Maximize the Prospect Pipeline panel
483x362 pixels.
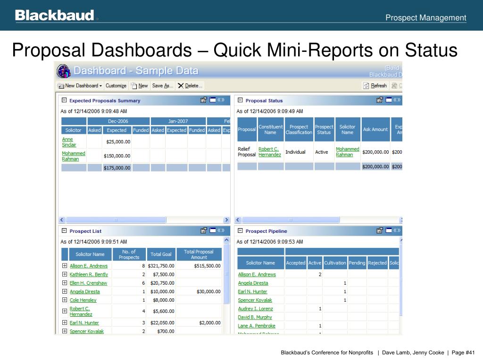[x=389, y=230]
